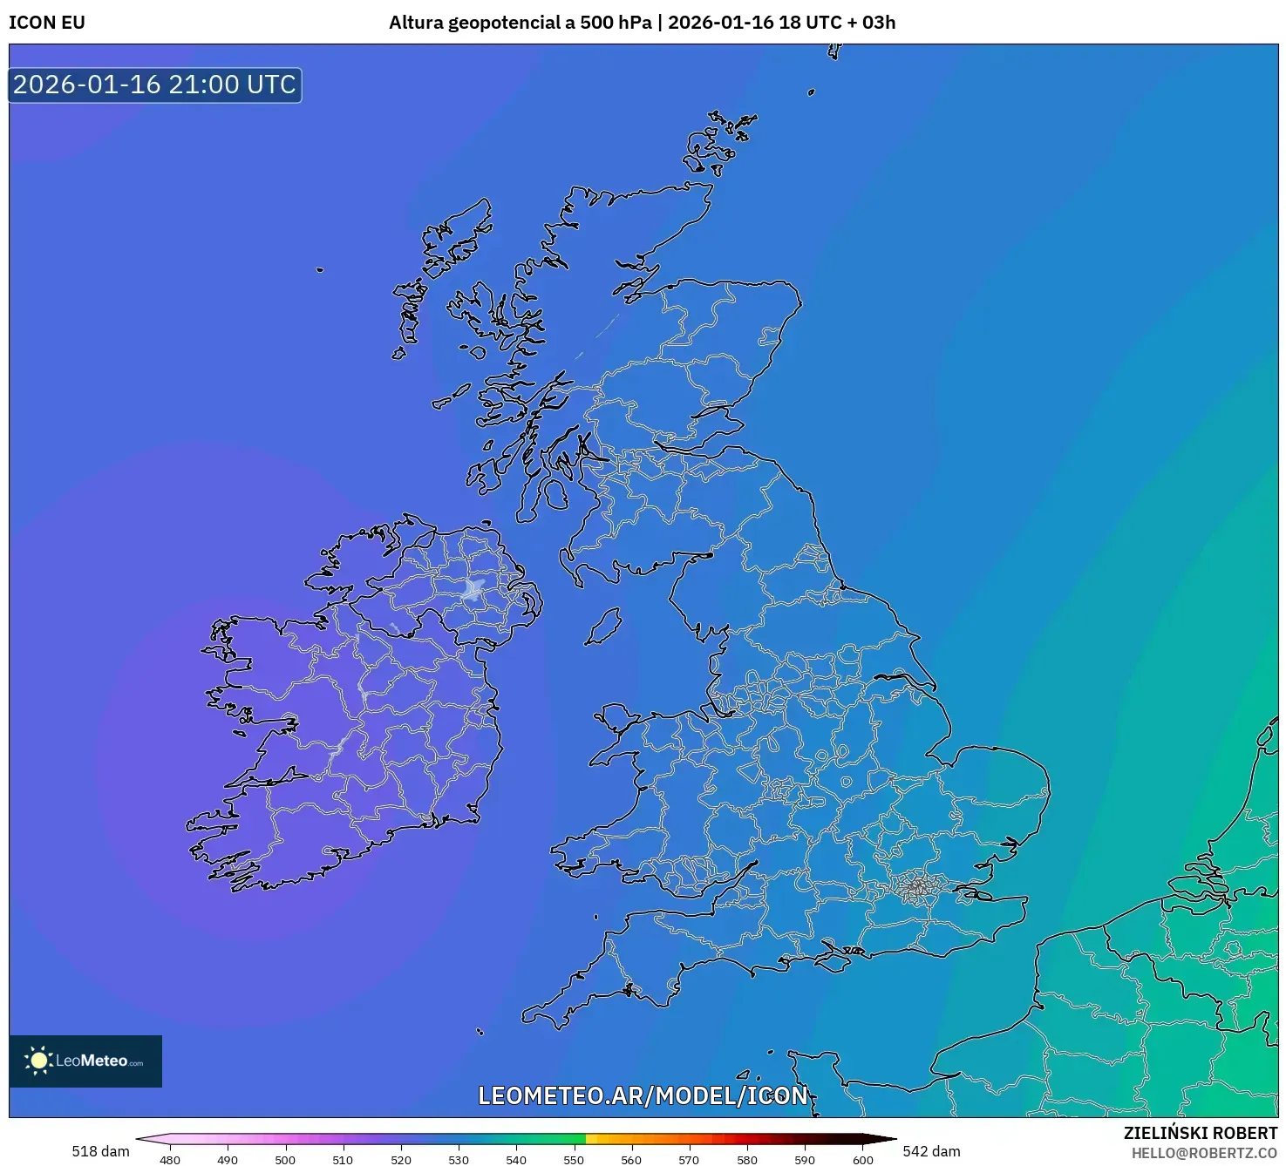Click the 550 tick label on the colorbar

coord(573,1160)
